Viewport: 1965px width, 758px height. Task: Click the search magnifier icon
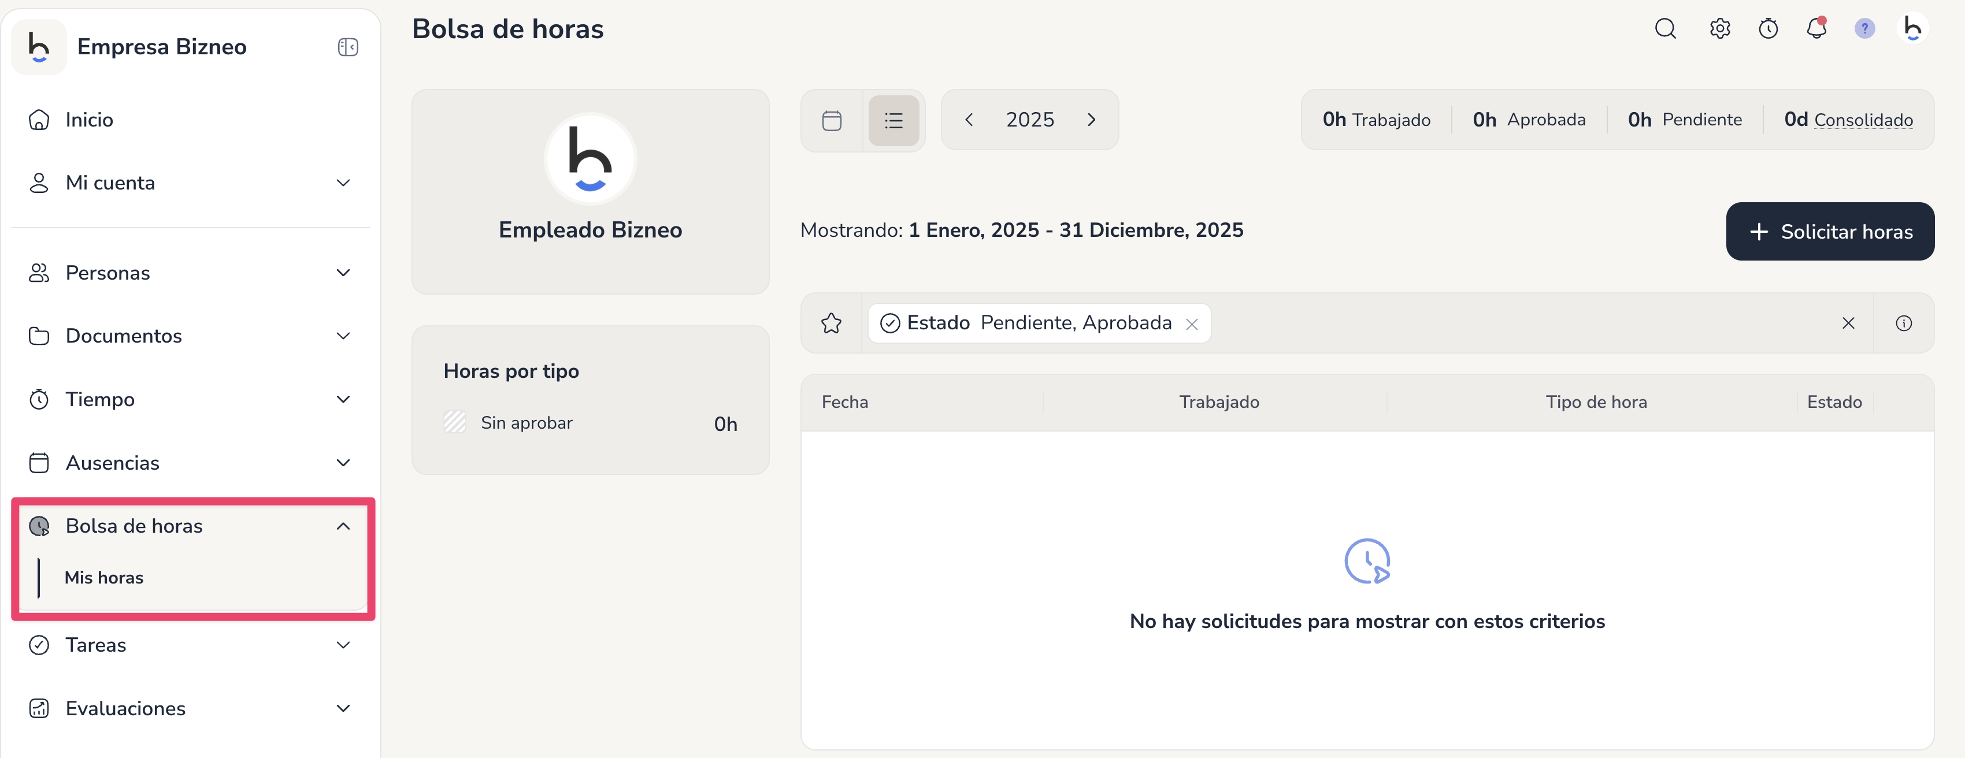point(1664,29)
